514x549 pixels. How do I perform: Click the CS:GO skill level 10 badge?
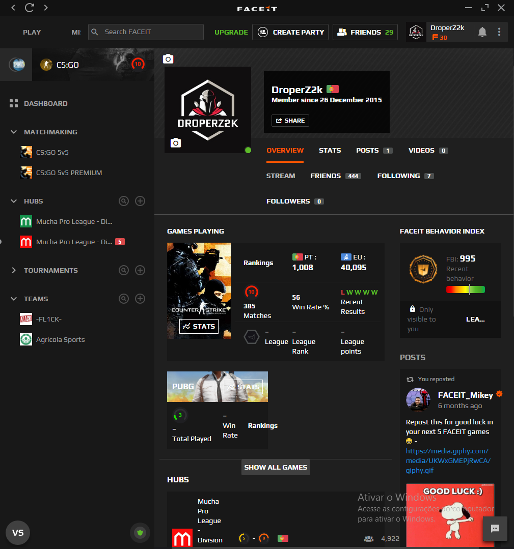coord(251,292)
